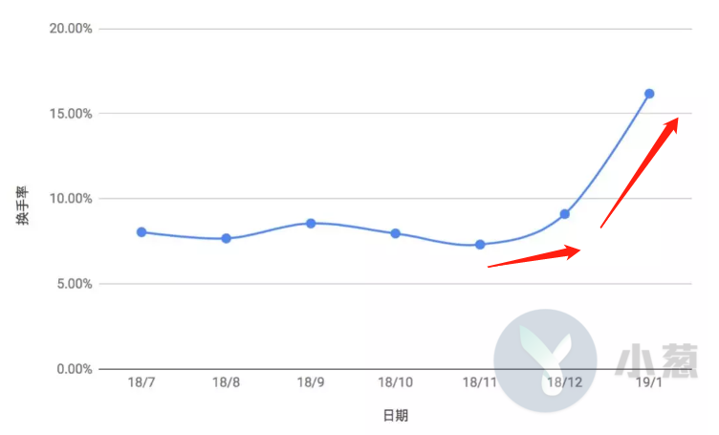
Task: Click the 10.00% y-axis label
Action: click(x=70, y=199)
